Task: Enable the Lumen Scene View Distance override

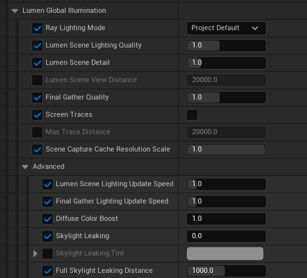Action: [x=37, y=80]
